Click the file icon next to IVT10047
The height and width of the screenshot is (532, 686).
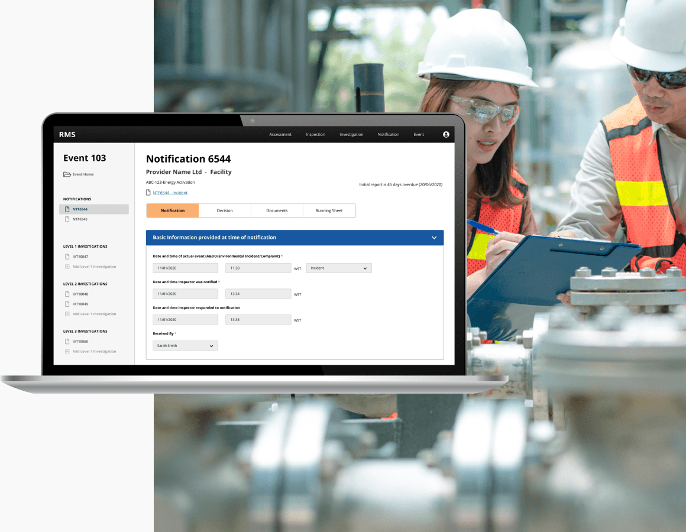(x=67, y=257)
